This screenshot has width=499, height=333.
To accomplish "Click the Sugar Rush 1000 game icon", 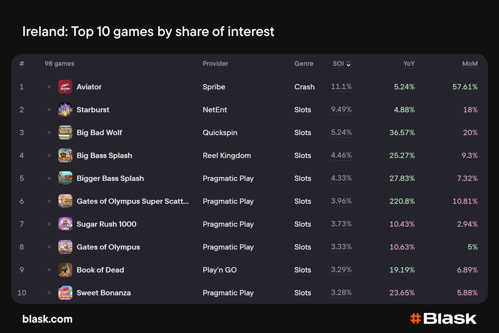I will (65, 224).
